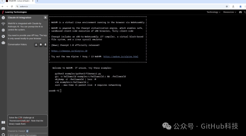Open the Discord icon in top navigation bar

click(x=240, y=12)
